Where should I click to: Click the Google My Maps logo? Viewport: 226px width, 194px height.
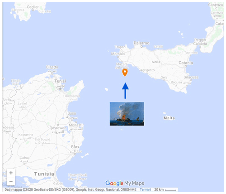point(125,183)
